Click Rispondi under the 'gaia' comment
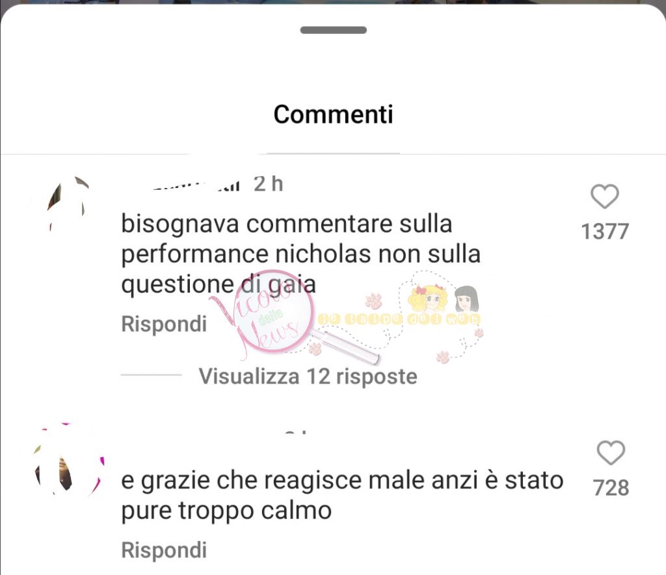The image size is (666, 575). [x=164, y=324]
